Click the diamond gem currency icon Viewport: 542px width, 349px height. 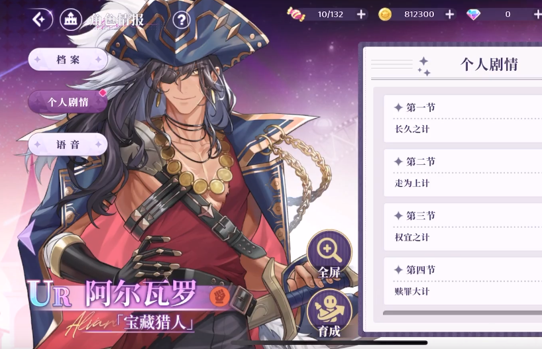tap(473, 15)
